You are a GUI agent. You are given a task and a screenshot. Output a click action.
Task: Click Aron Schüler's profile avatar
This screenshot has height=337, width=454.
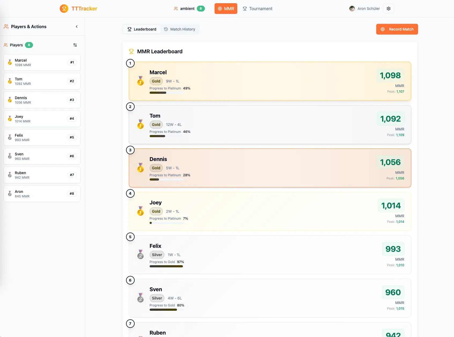tap(352, 9)
